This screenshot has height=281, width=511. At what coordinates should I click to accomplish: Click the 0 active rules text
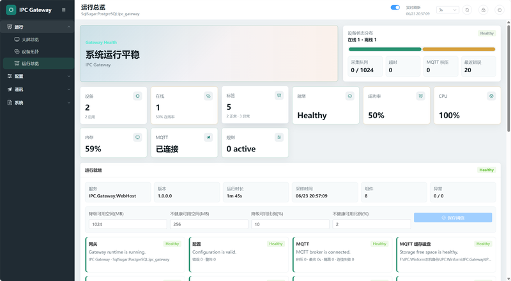coord(241,149)
